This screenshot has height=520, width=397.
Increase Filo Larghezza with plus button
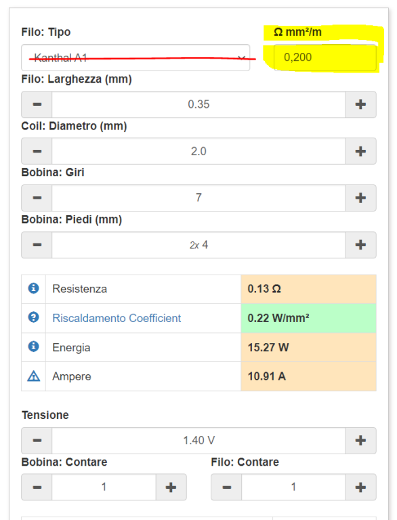360,104
